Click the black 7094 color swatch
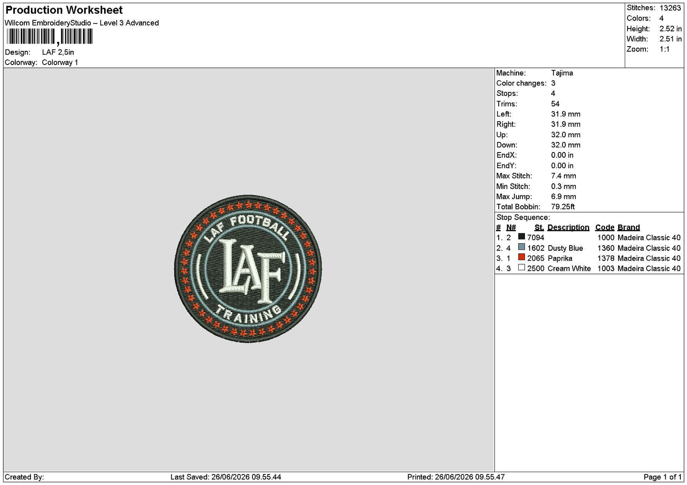 (x=522, y=237)
